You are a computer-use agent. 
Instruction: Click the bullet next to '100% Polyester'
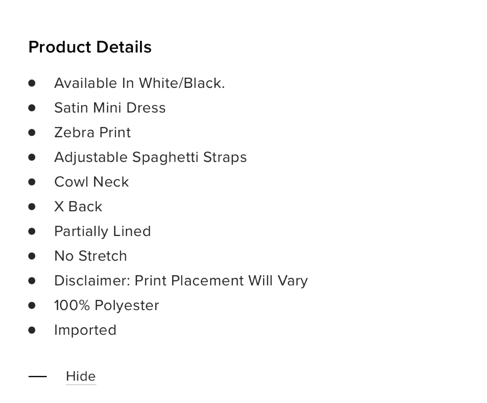[32, 305]
